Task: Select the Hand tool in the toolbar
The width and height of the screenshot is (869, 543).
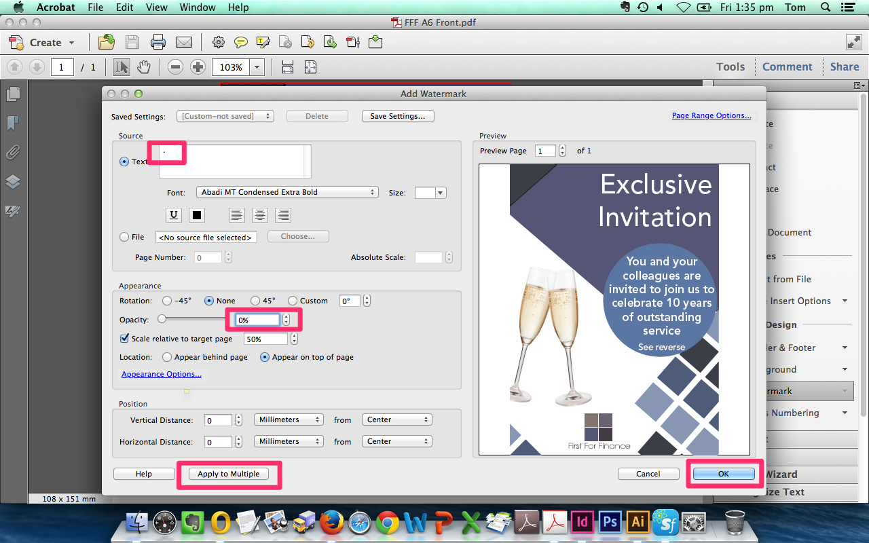Action: (x=143, y=67)
